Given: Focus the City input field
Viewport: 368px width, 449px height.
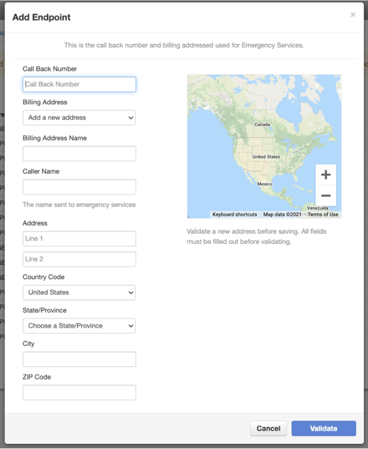Looking at the screenshot, I should [79, 359].
